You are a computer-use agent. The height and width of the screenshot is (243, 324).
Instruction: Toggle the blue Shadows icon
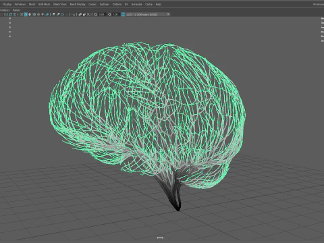coord(47,14)
